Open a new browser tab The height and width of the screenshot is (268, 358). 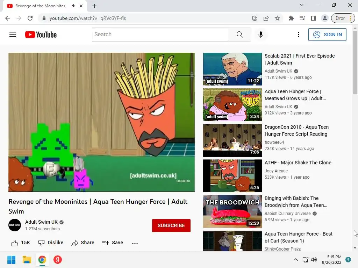click(x=94, y=6)
